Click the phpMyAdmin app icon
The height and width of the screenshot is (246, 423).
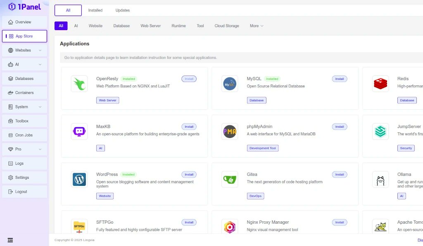pyautogui.click(x=230, y=131)
